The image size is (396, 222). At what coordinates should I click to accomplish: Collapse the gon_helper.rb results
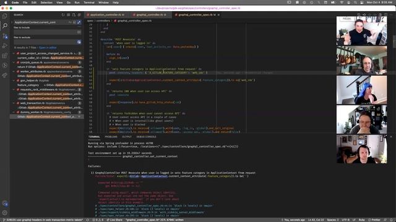pos(14,81)
